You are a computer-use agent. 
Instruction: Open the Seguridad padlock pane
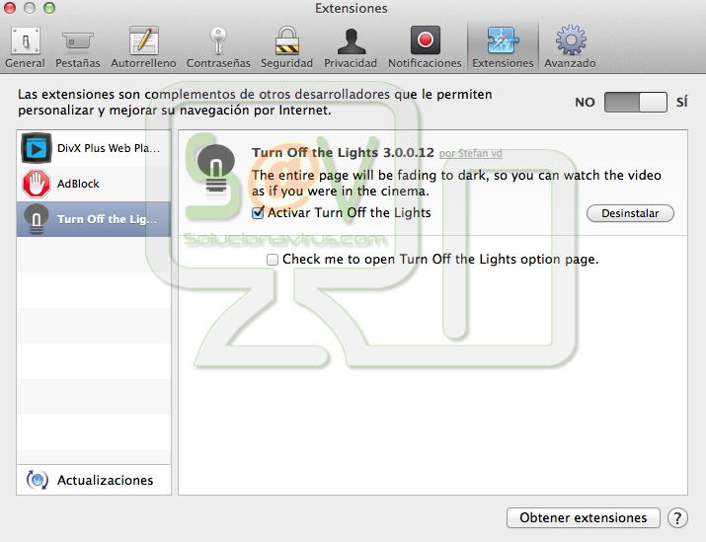(x=286, y=47)
